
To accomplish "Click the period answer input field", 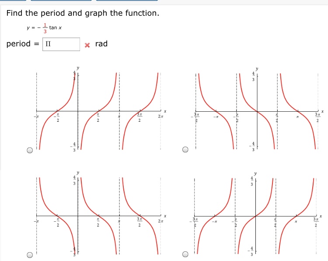I will 61,44.
